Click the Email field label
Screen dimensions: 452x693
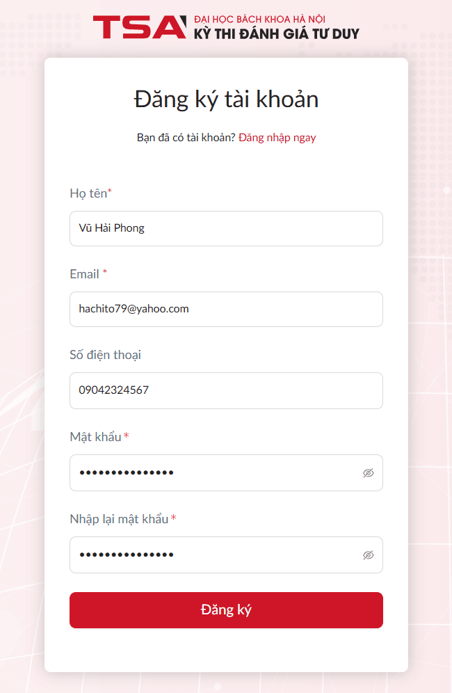coord(85,274)
